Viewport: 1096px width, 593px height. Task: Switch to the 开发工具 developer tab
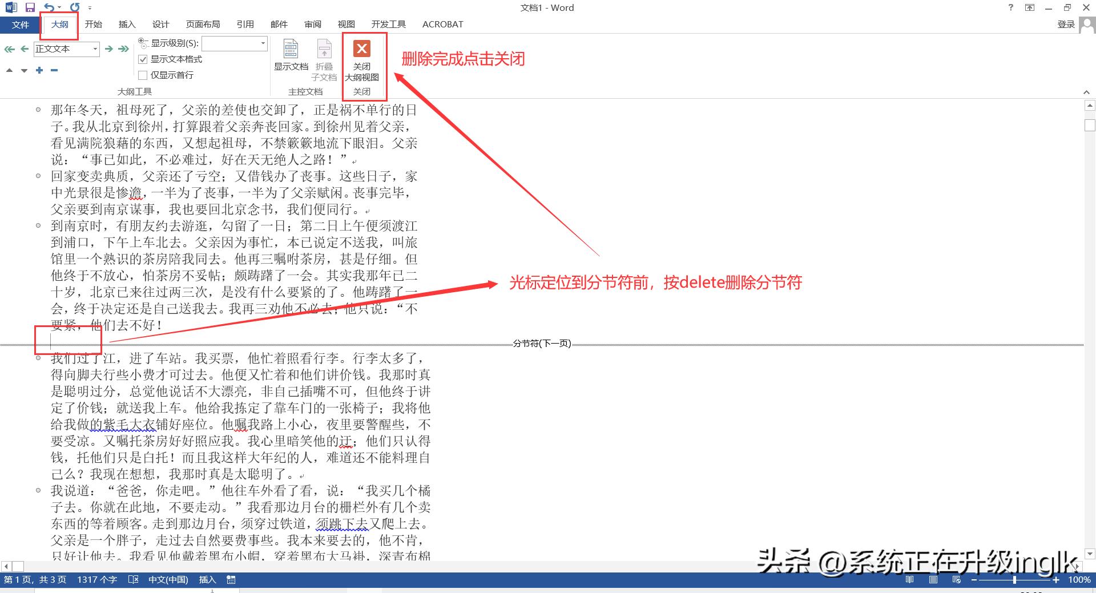388,25
